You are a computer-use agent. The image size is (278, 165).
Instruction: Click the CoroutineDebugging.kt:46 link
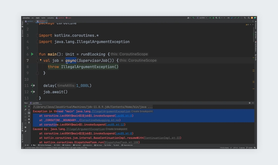tap(100, 120)
